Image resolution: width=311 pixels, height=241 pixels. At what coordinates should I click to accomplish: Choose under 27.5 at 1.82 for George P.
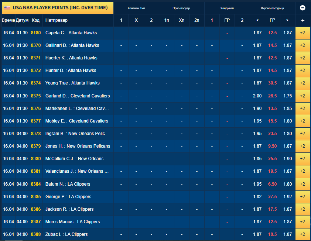click(x=257, y=197)
